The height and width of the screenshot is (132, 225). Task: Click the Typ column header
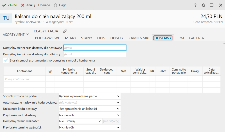point(50,71)
